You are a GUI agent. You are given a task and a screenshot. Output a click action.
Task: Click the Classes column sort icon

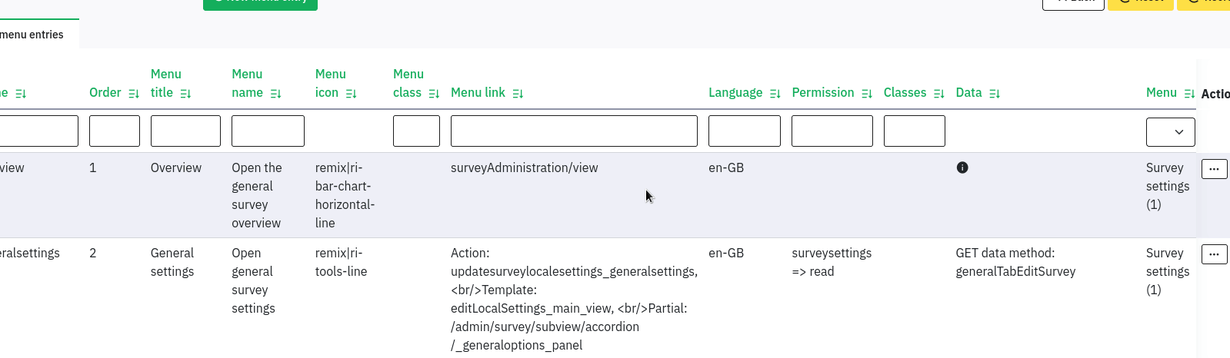[938, 94]
